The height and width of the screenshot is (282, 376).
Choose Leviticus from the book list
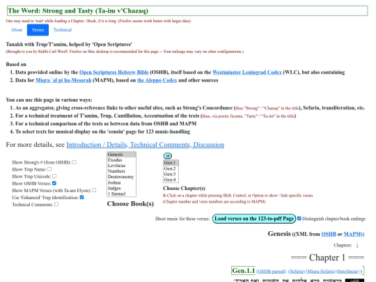click(x=121, y=166)
